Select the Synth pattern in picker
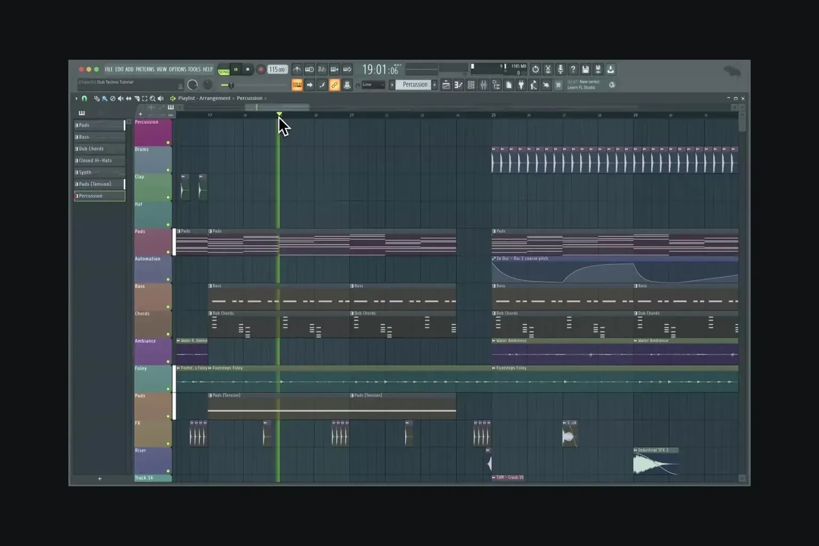This screenshot has width=819, height=546. 99,172
